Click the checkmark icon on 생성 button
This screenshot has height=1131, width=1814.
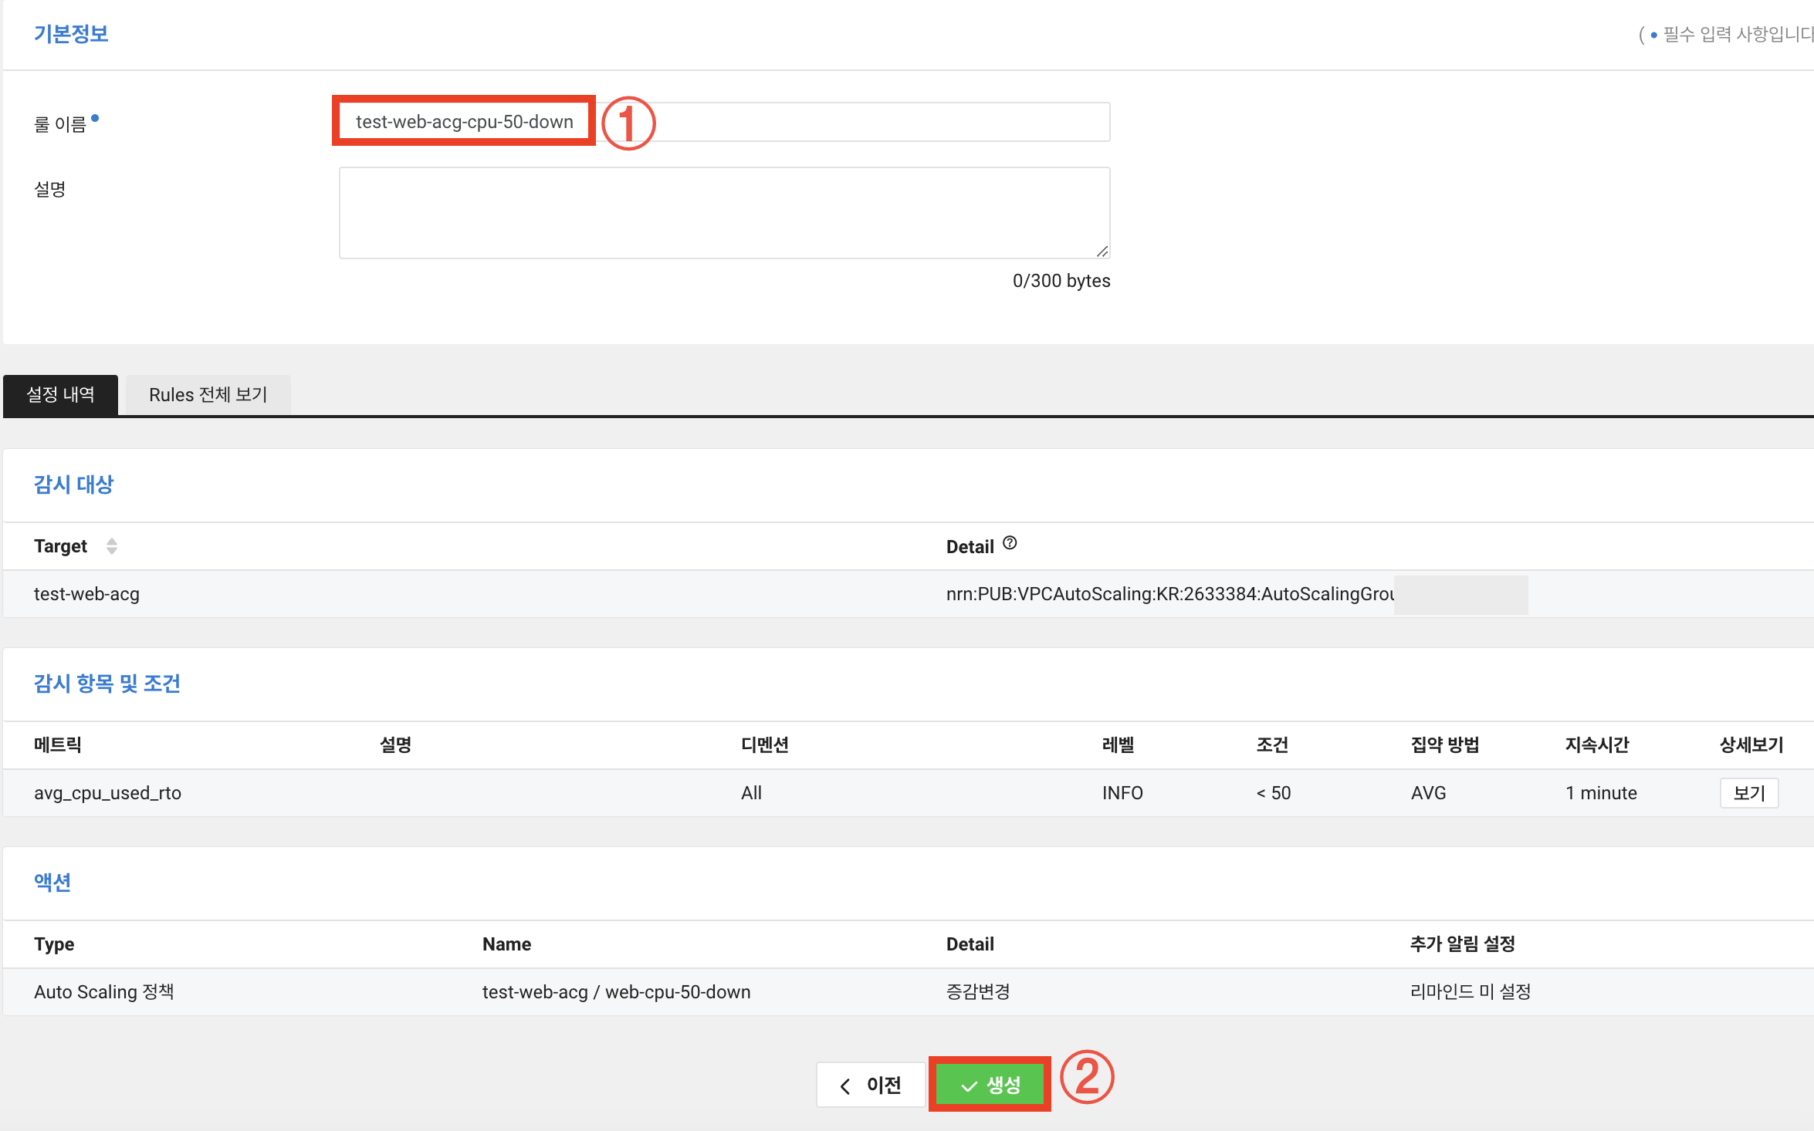click(x=969, y=1086)
